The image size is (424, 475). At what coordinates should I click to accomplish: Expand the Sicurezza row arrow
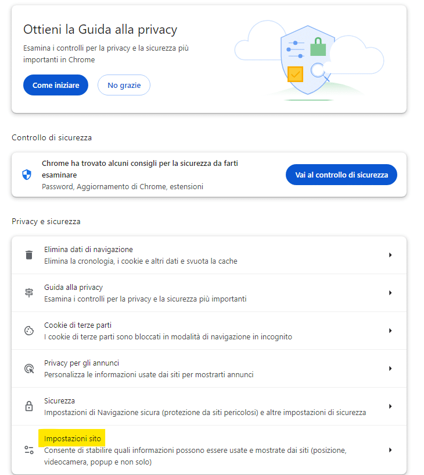click(390, 406)
